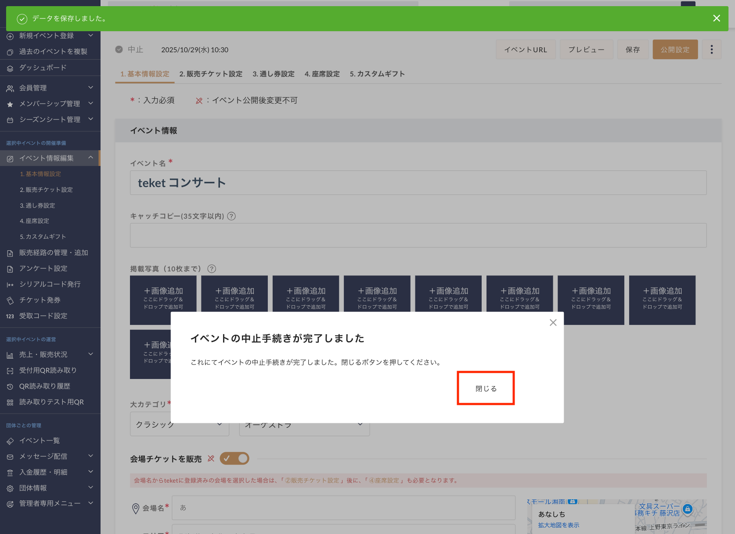Click the イベント名 text field
The height and width of the screenshot is (534, 735).
point(418,183)
